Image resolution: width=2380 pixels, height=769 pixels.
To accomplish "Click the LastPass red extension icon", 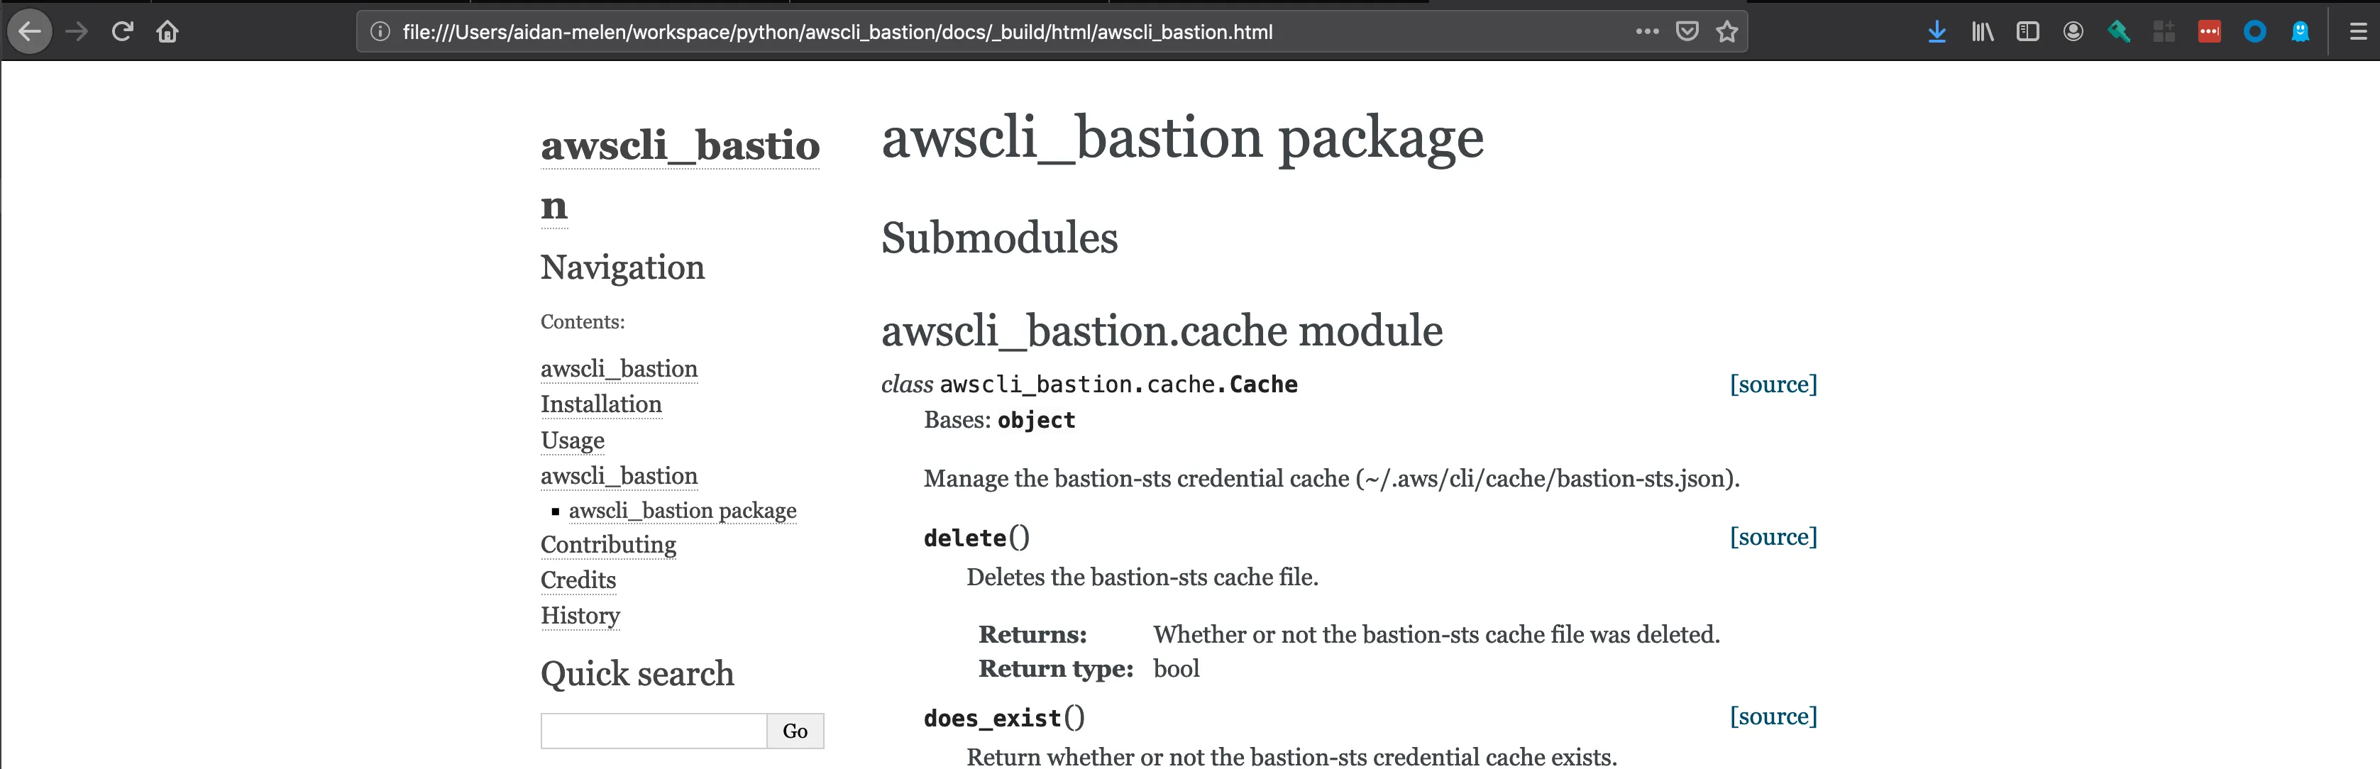I will tap(2209, 33).
